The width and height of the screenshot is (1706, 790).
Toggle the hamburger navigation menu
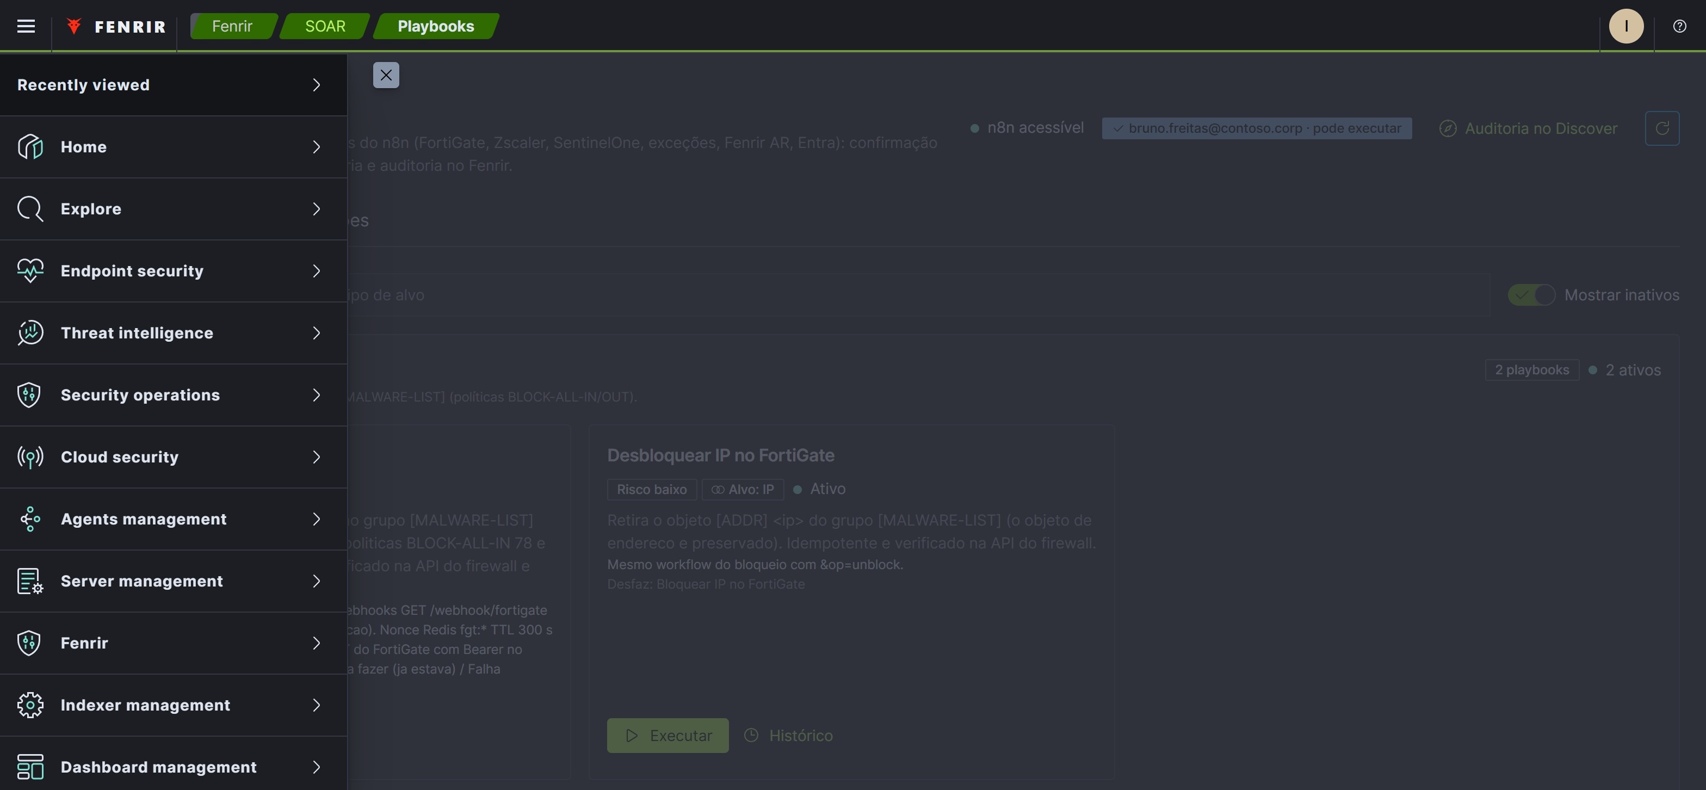coord(26,26)
